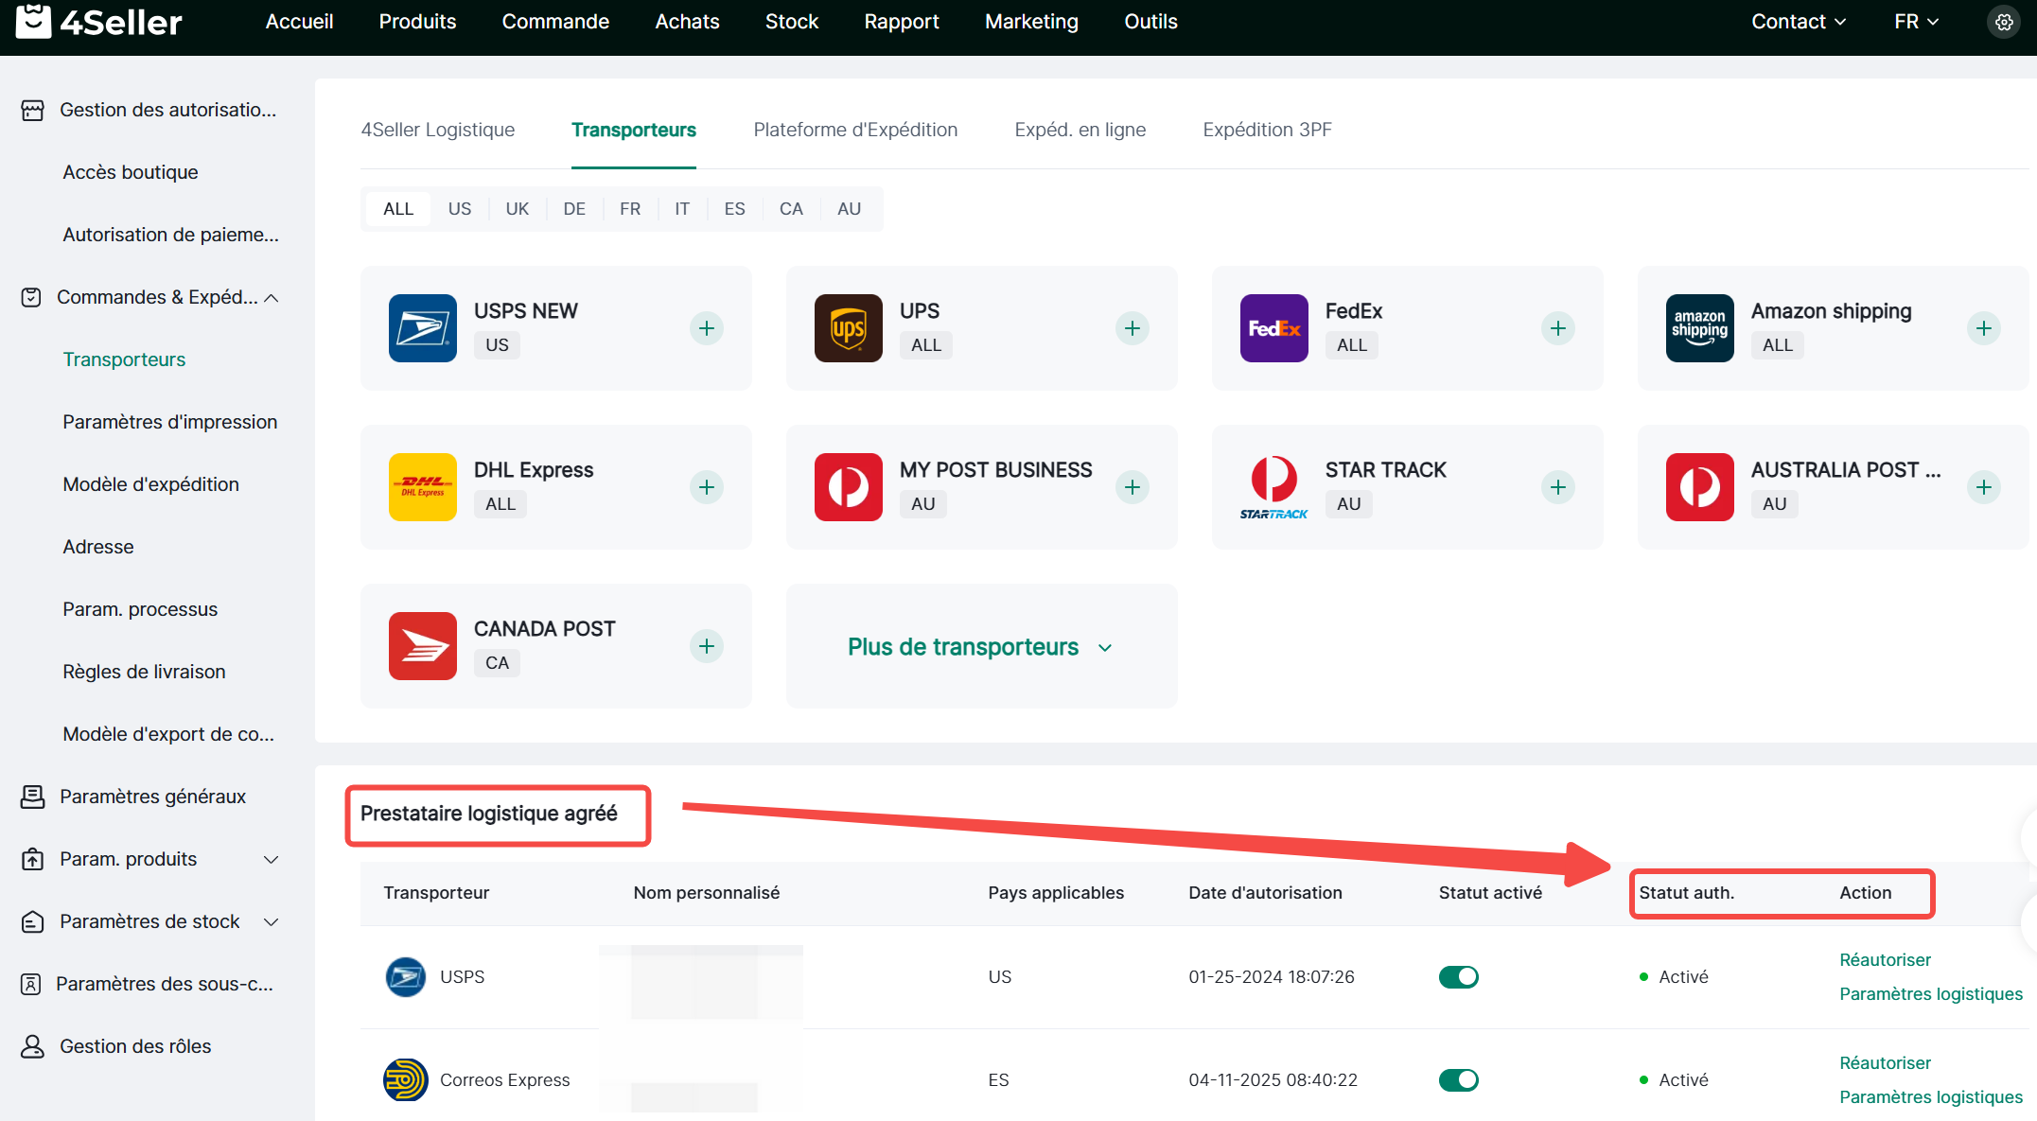Add the UPS carrier with plus icon
This screenshot has height=1121, width=2037.
point(1132,328)
